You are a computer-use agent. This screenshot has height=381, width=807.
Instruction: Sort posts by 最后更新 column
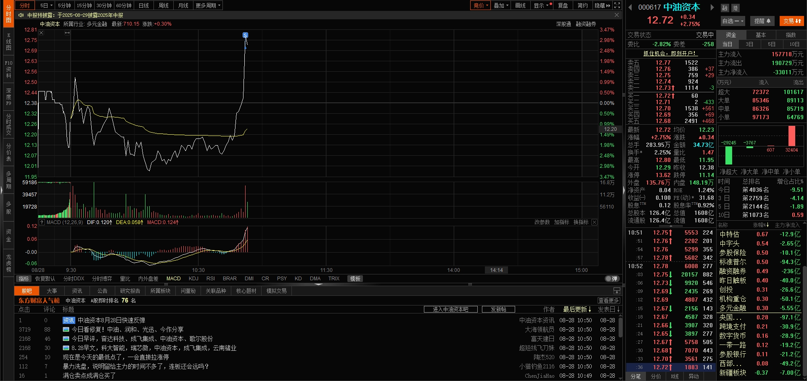[x=577, y=309]
